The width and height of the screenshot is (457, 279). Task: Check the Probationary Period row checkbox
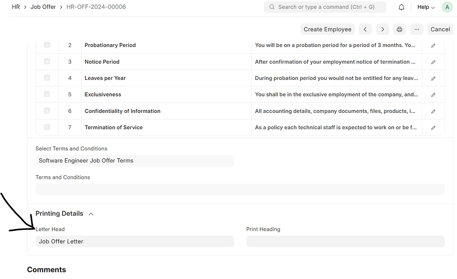point(47,45)
